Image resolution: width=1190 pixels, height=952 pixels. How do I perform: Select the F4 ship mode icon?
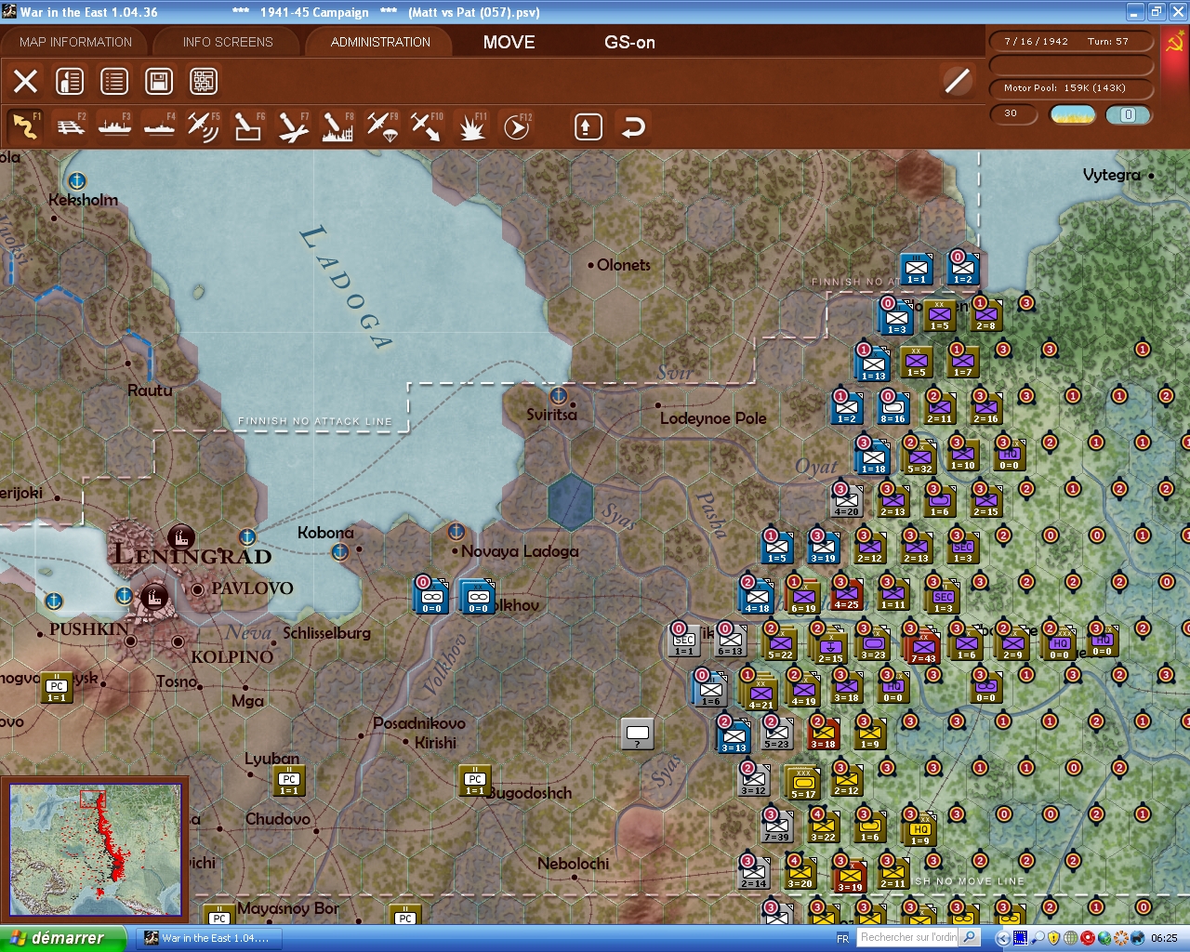159,126
